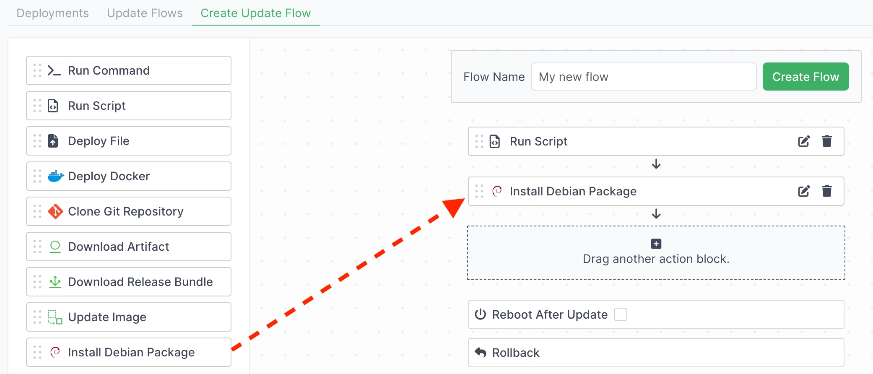Enable the Reboot After Update checkbox
Image resolution: width=873 pixels, height=374 pixels.
620,314
